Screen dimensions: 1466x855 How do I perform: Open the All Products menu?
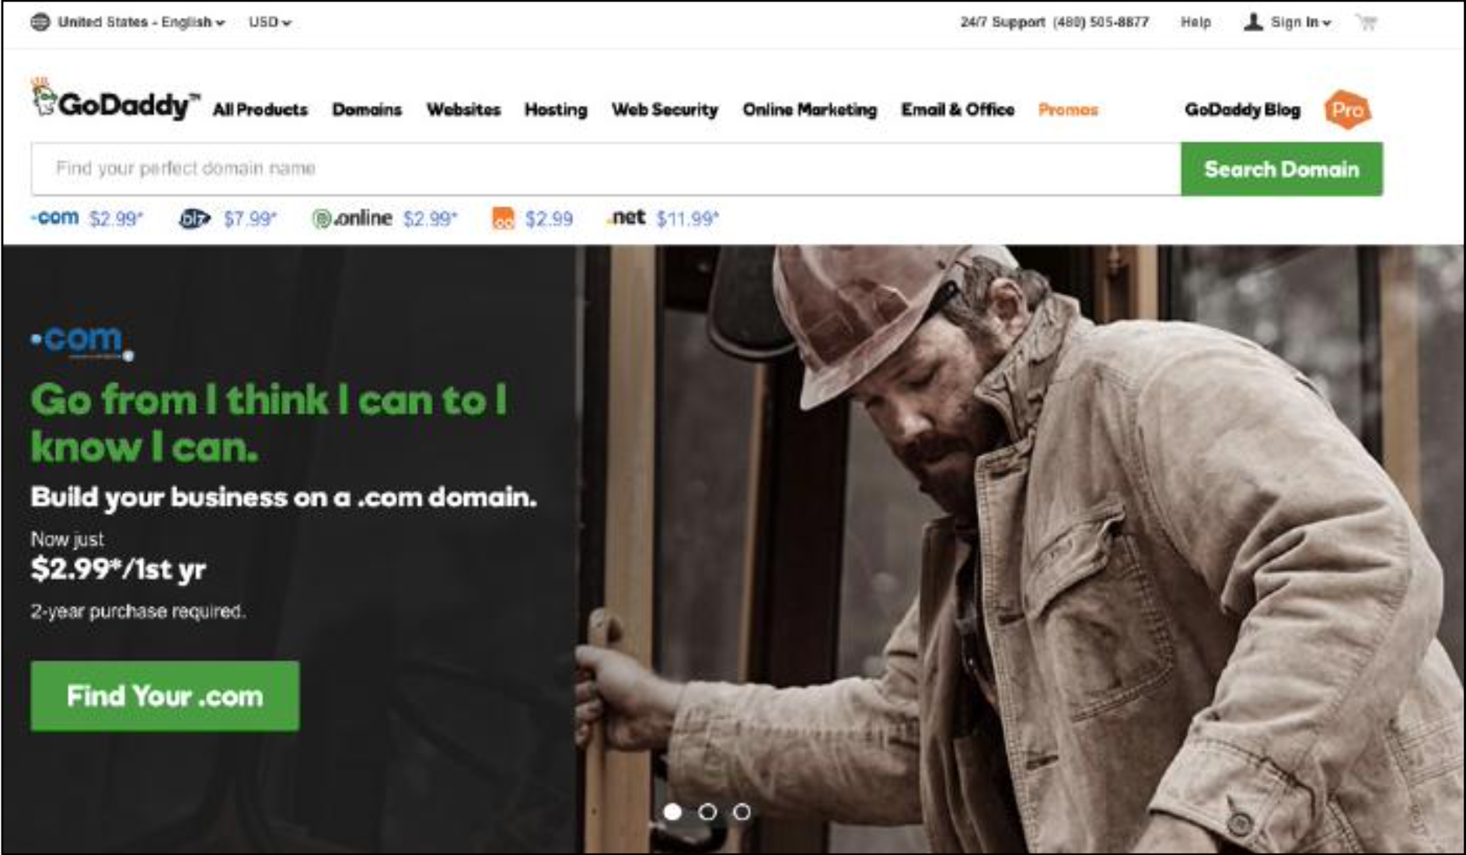[260, 110]
